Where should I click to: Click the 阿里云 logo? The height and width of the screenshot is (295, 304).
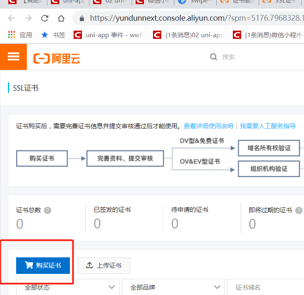click(57, 58)
